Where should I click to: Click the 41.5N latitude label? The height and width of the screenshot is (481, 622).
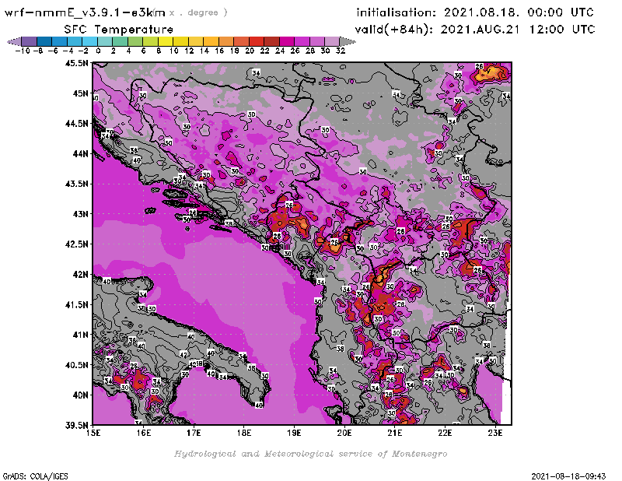[76, 304]
